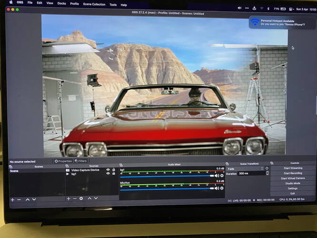Move the scene up in the Scenes list
Image resolution: width=317 pixels, height=238 pixels.
click(28, 199)
